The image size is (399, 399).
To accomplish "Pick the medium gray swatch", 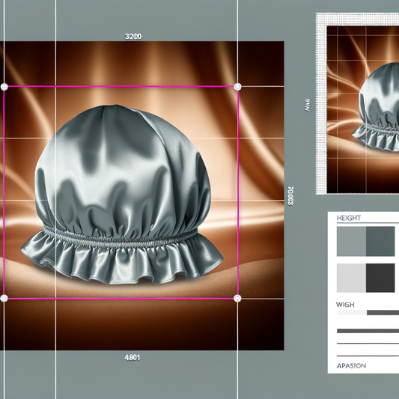I will click(351, 241).
